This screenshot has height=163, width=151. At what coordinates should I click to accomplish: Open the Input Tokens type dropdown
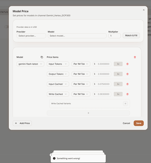pos(58,64)
